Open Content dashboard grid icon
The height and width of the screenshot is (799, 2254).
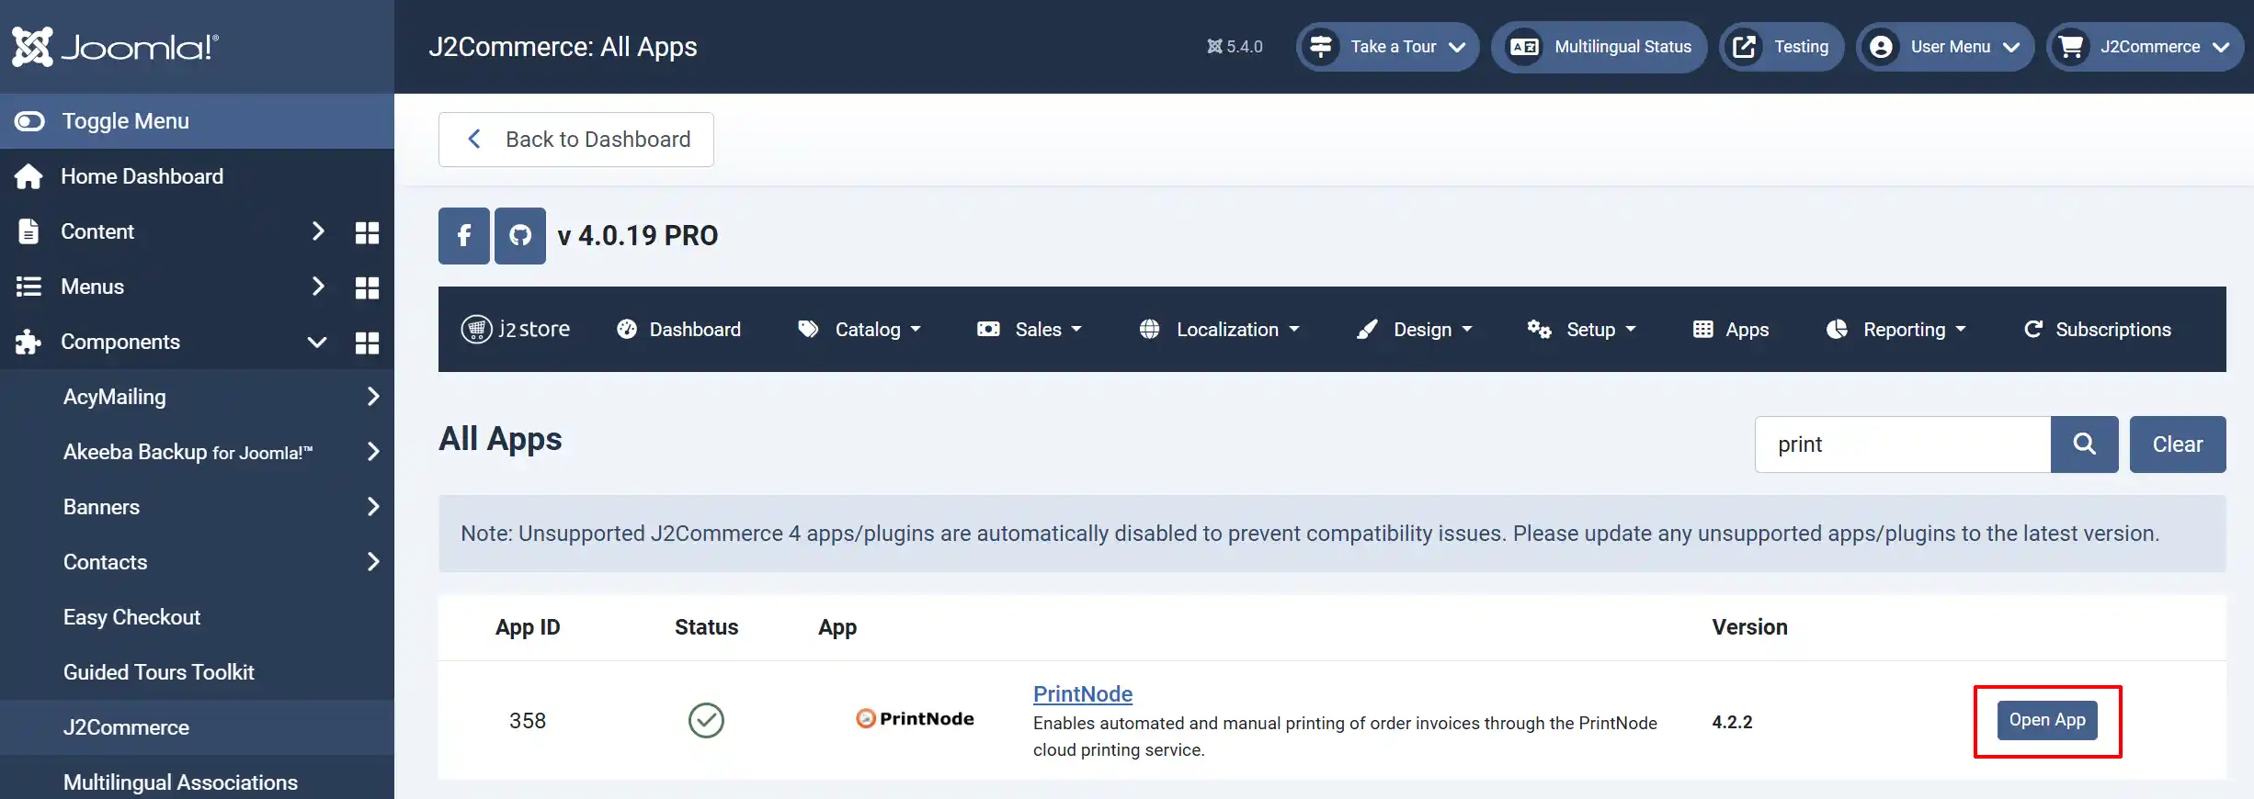367,232
